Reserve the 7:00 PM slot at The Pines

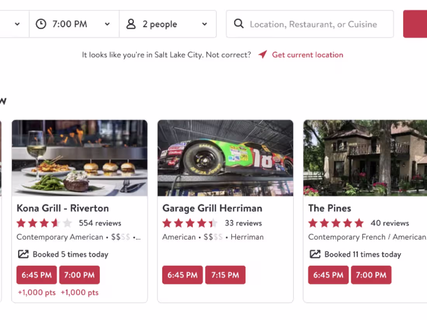[x=371, y=275]
